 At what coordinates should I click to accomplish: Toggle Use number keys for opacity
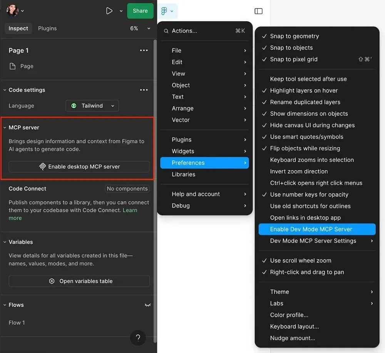point(317,194)
